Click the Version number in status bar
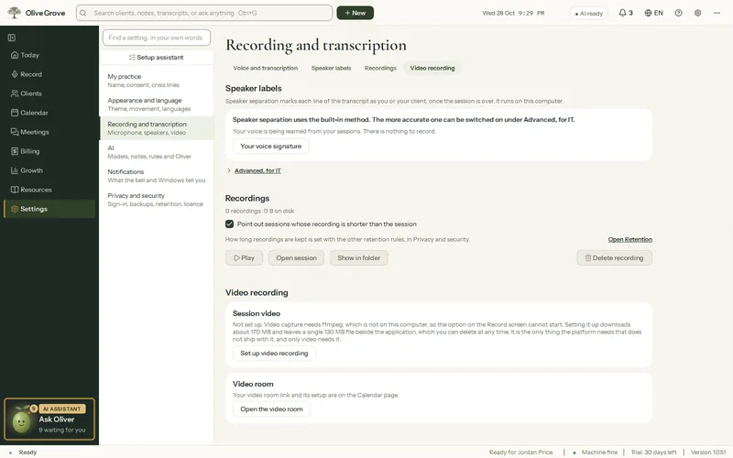Image resolution: width=733 pixels, height=458 pixels. 708,452
